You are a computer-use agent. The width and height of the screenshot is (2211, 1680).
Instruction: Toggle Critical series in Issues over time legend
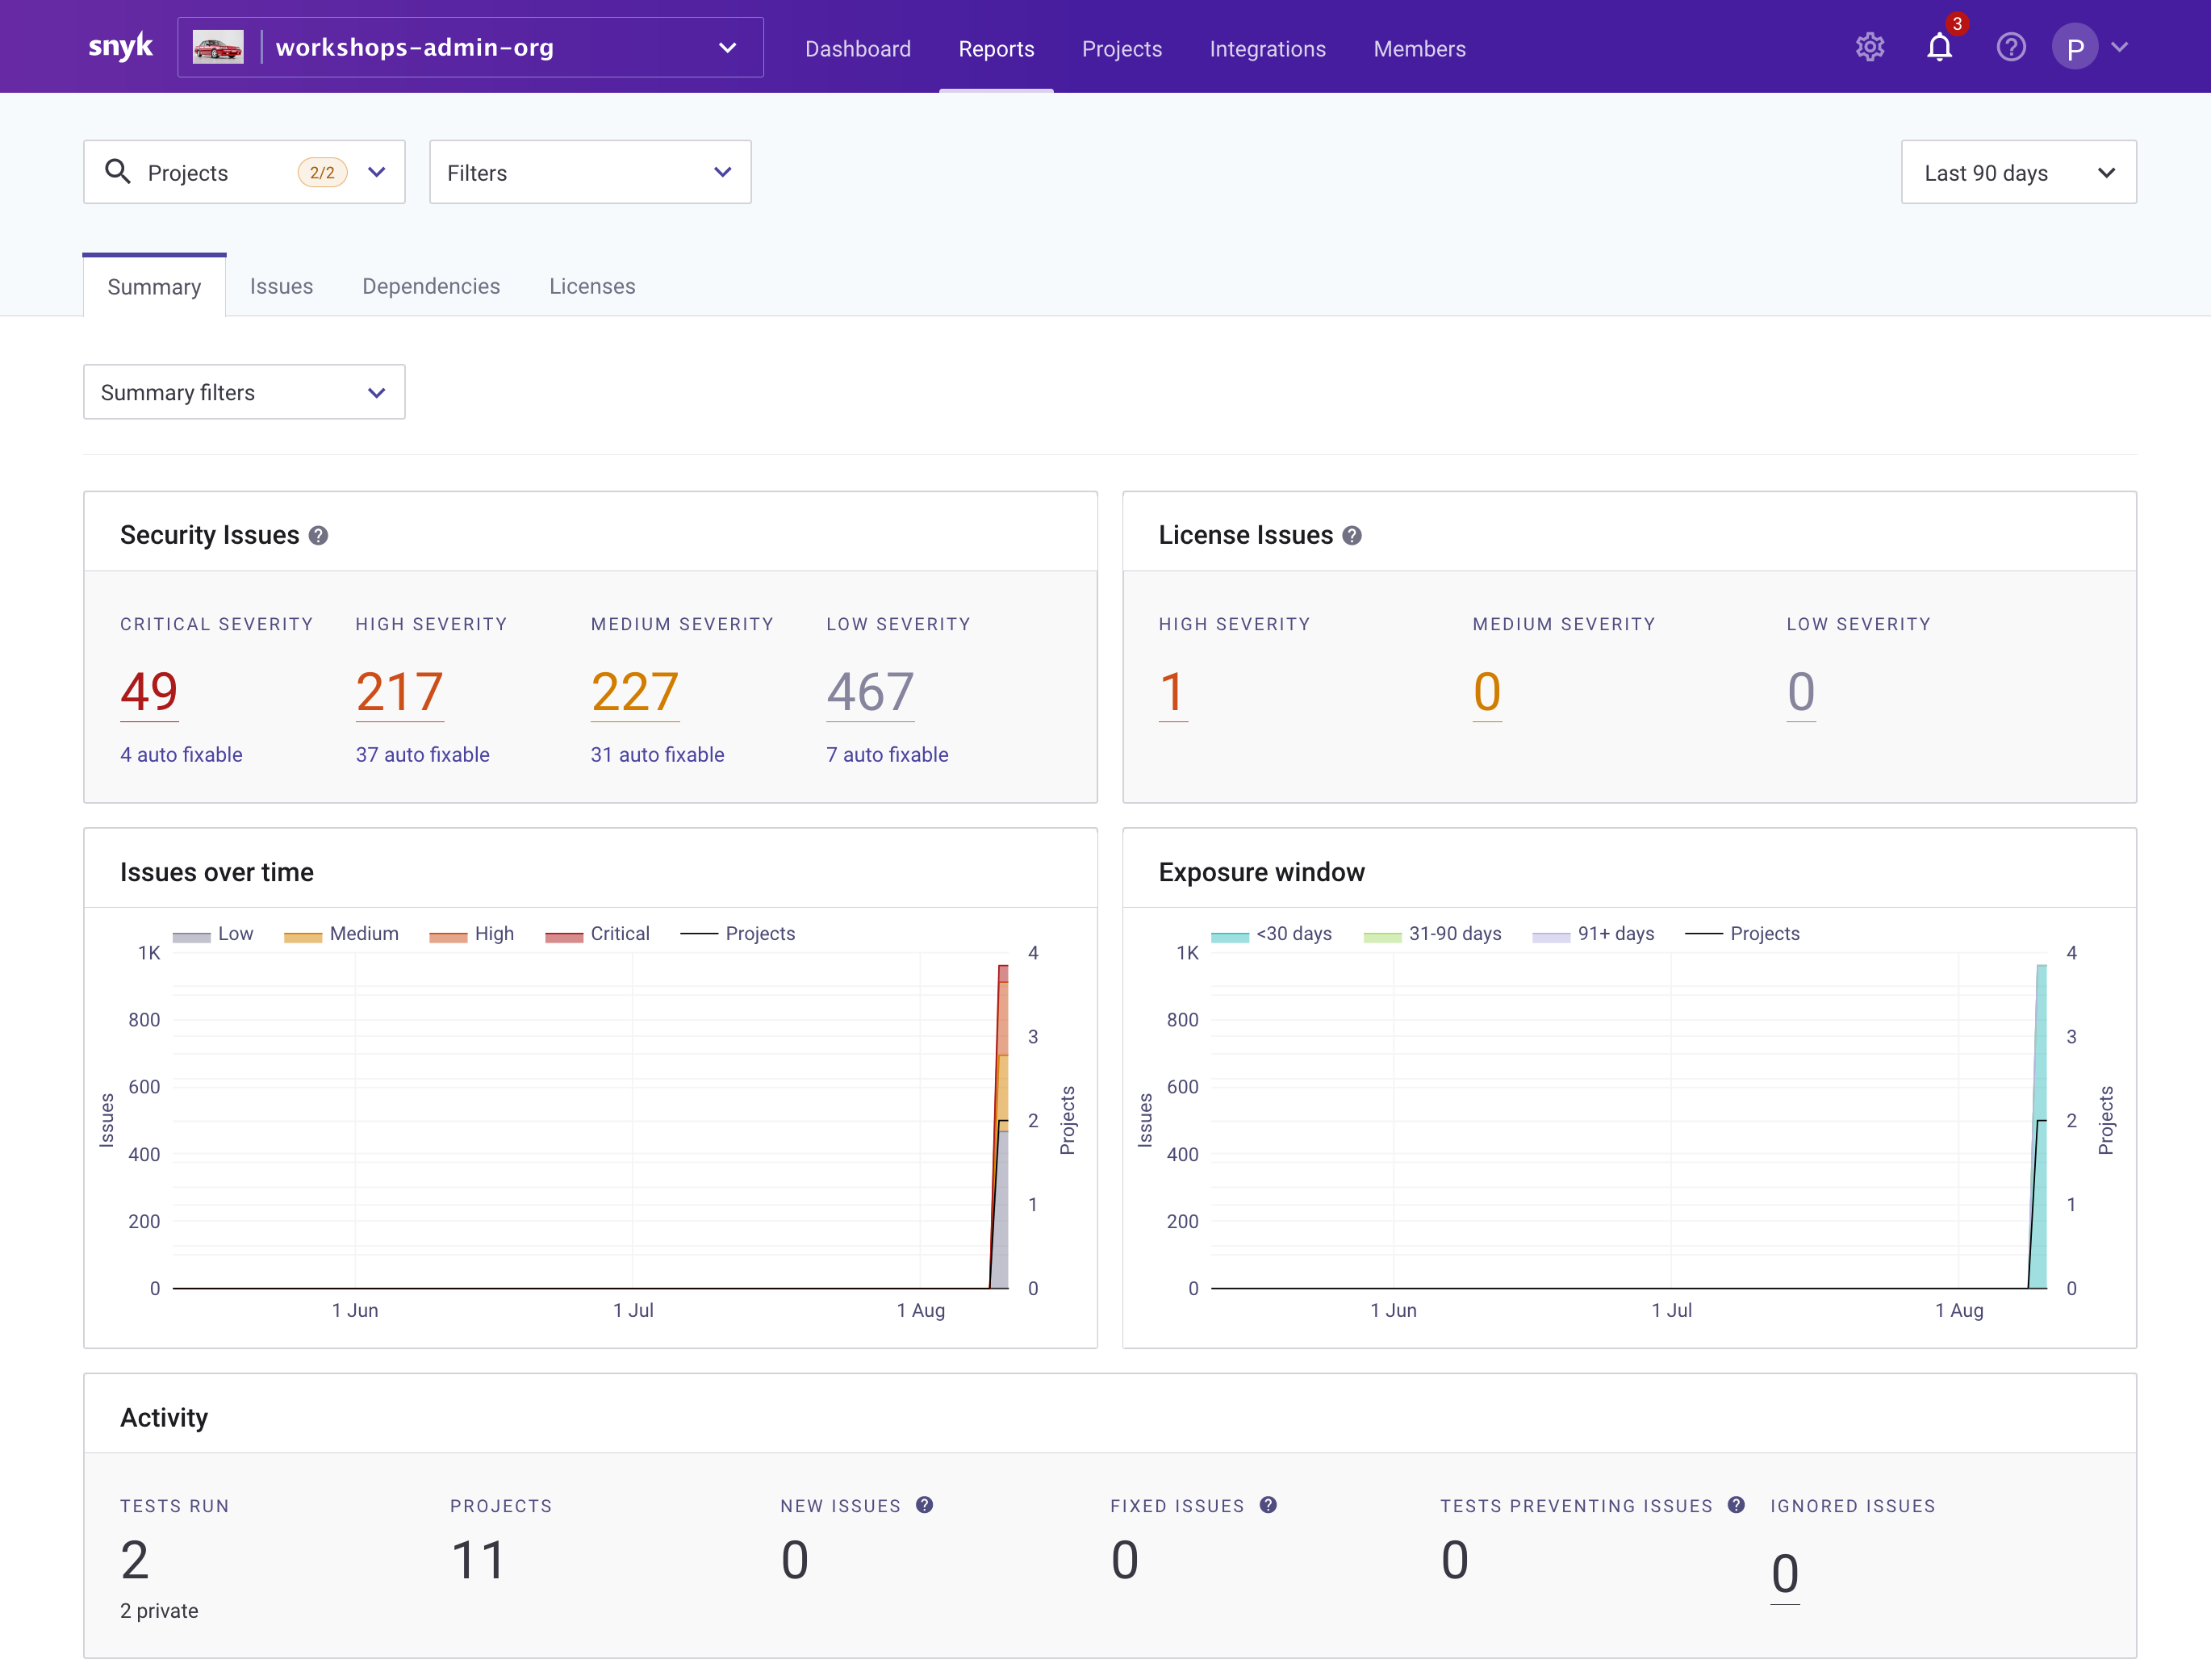point(598,934)
